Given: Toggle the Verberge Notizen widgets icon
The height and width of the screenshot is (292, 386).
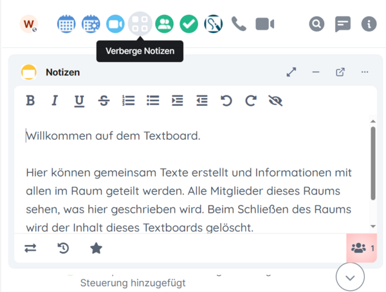Looking at the screenshot, I should coord(140,24).
